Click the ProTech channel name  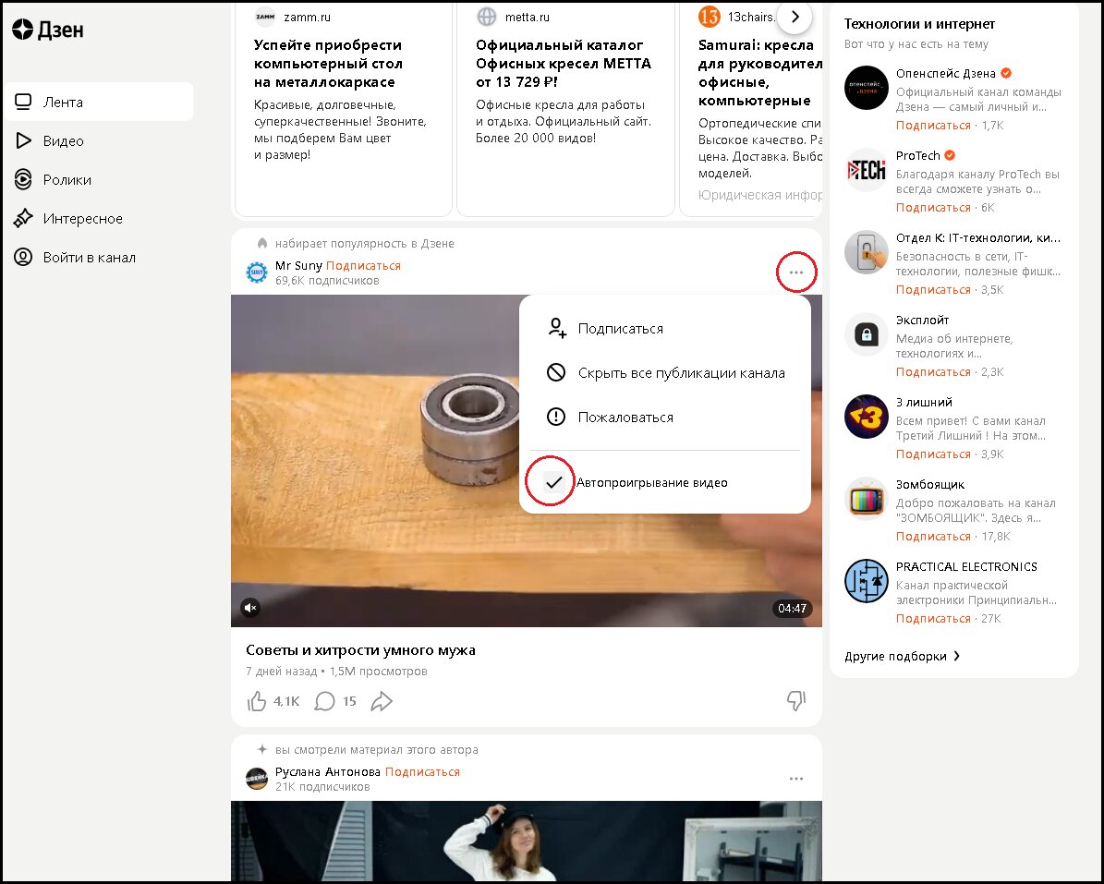[x=917, y=155]
